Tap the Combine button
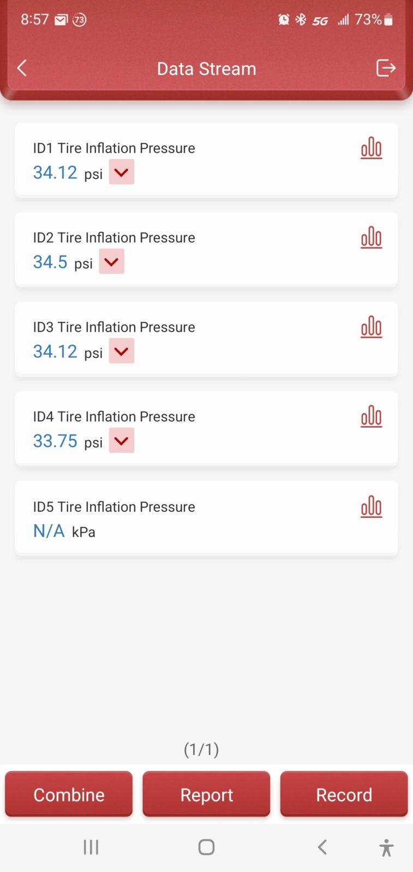This screenshot has height=872, width=413. click(x=69, y=794)
